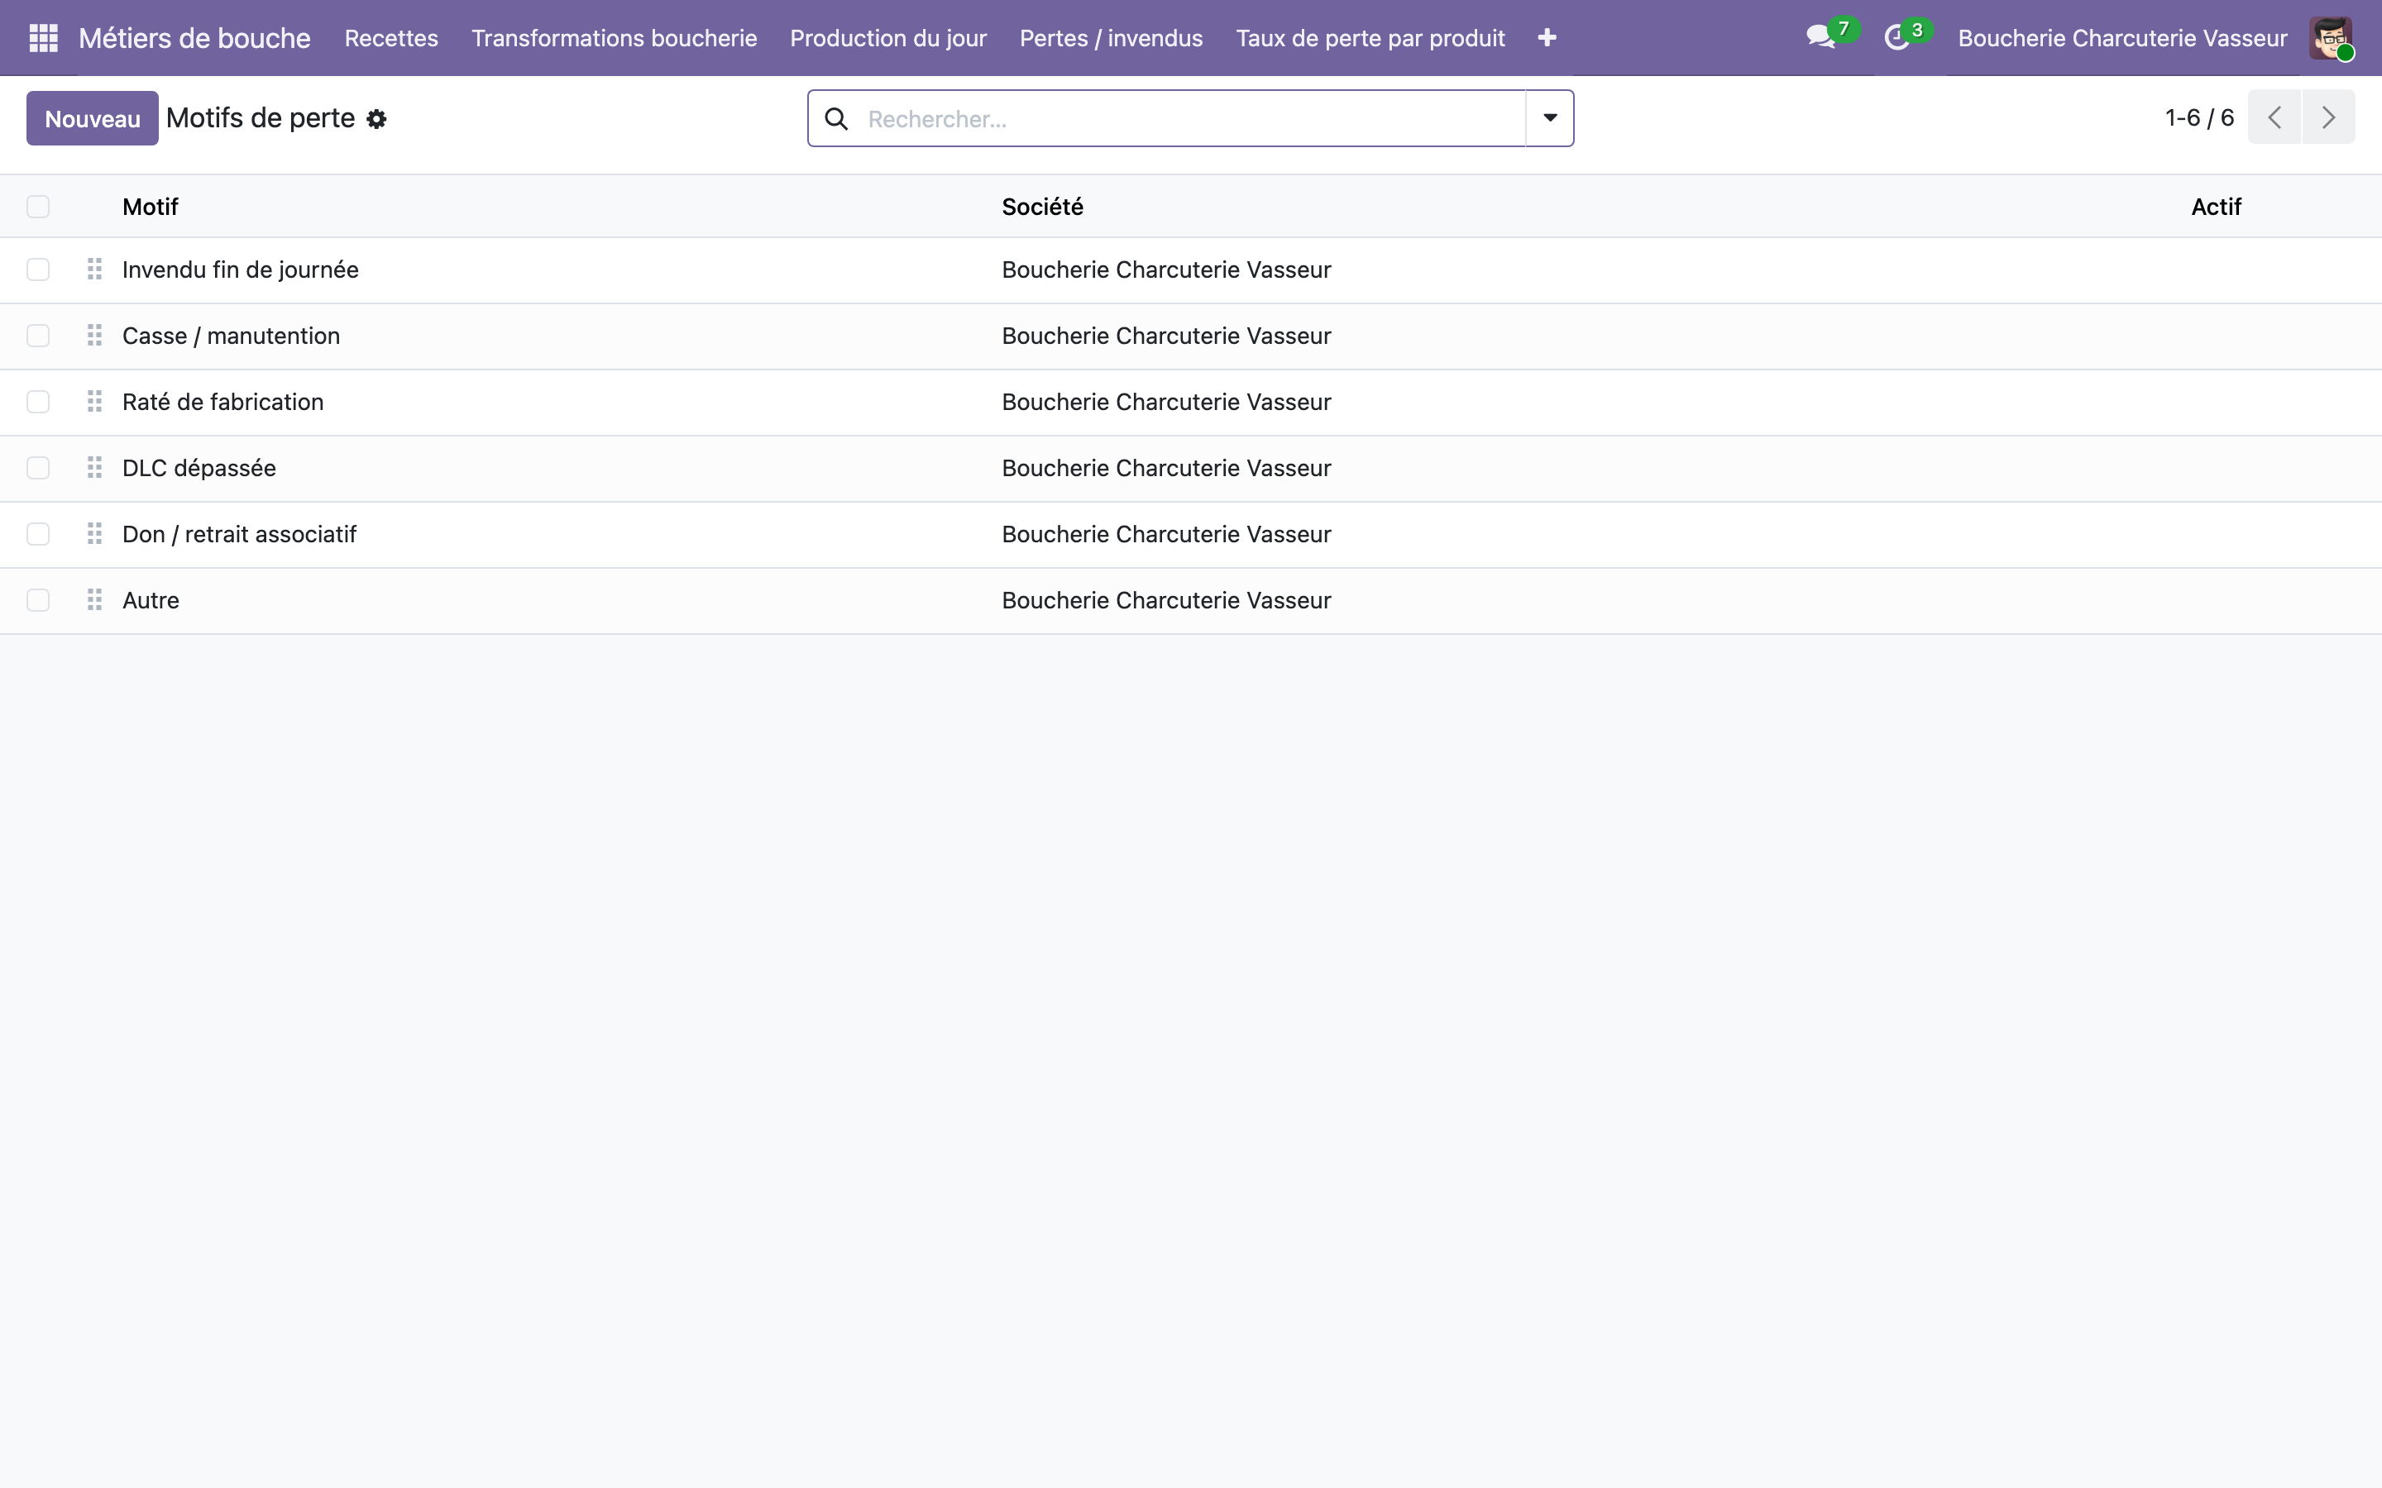2382x1488 pixels.
Task: Open the conversations messages icon
Action: click(1820, 37)
